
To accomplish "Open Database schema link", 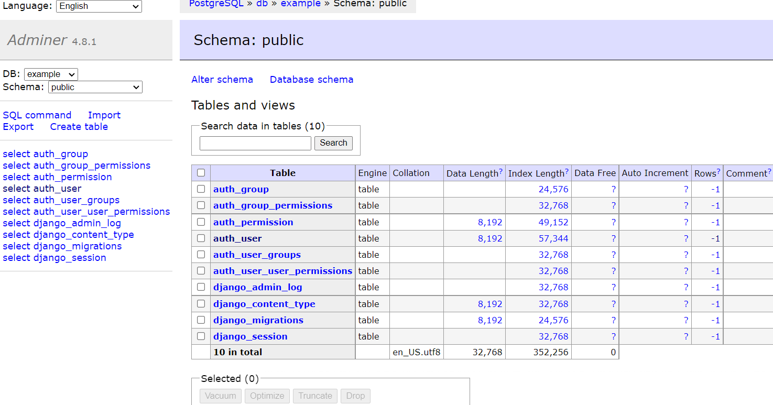I will coord(312,80).
